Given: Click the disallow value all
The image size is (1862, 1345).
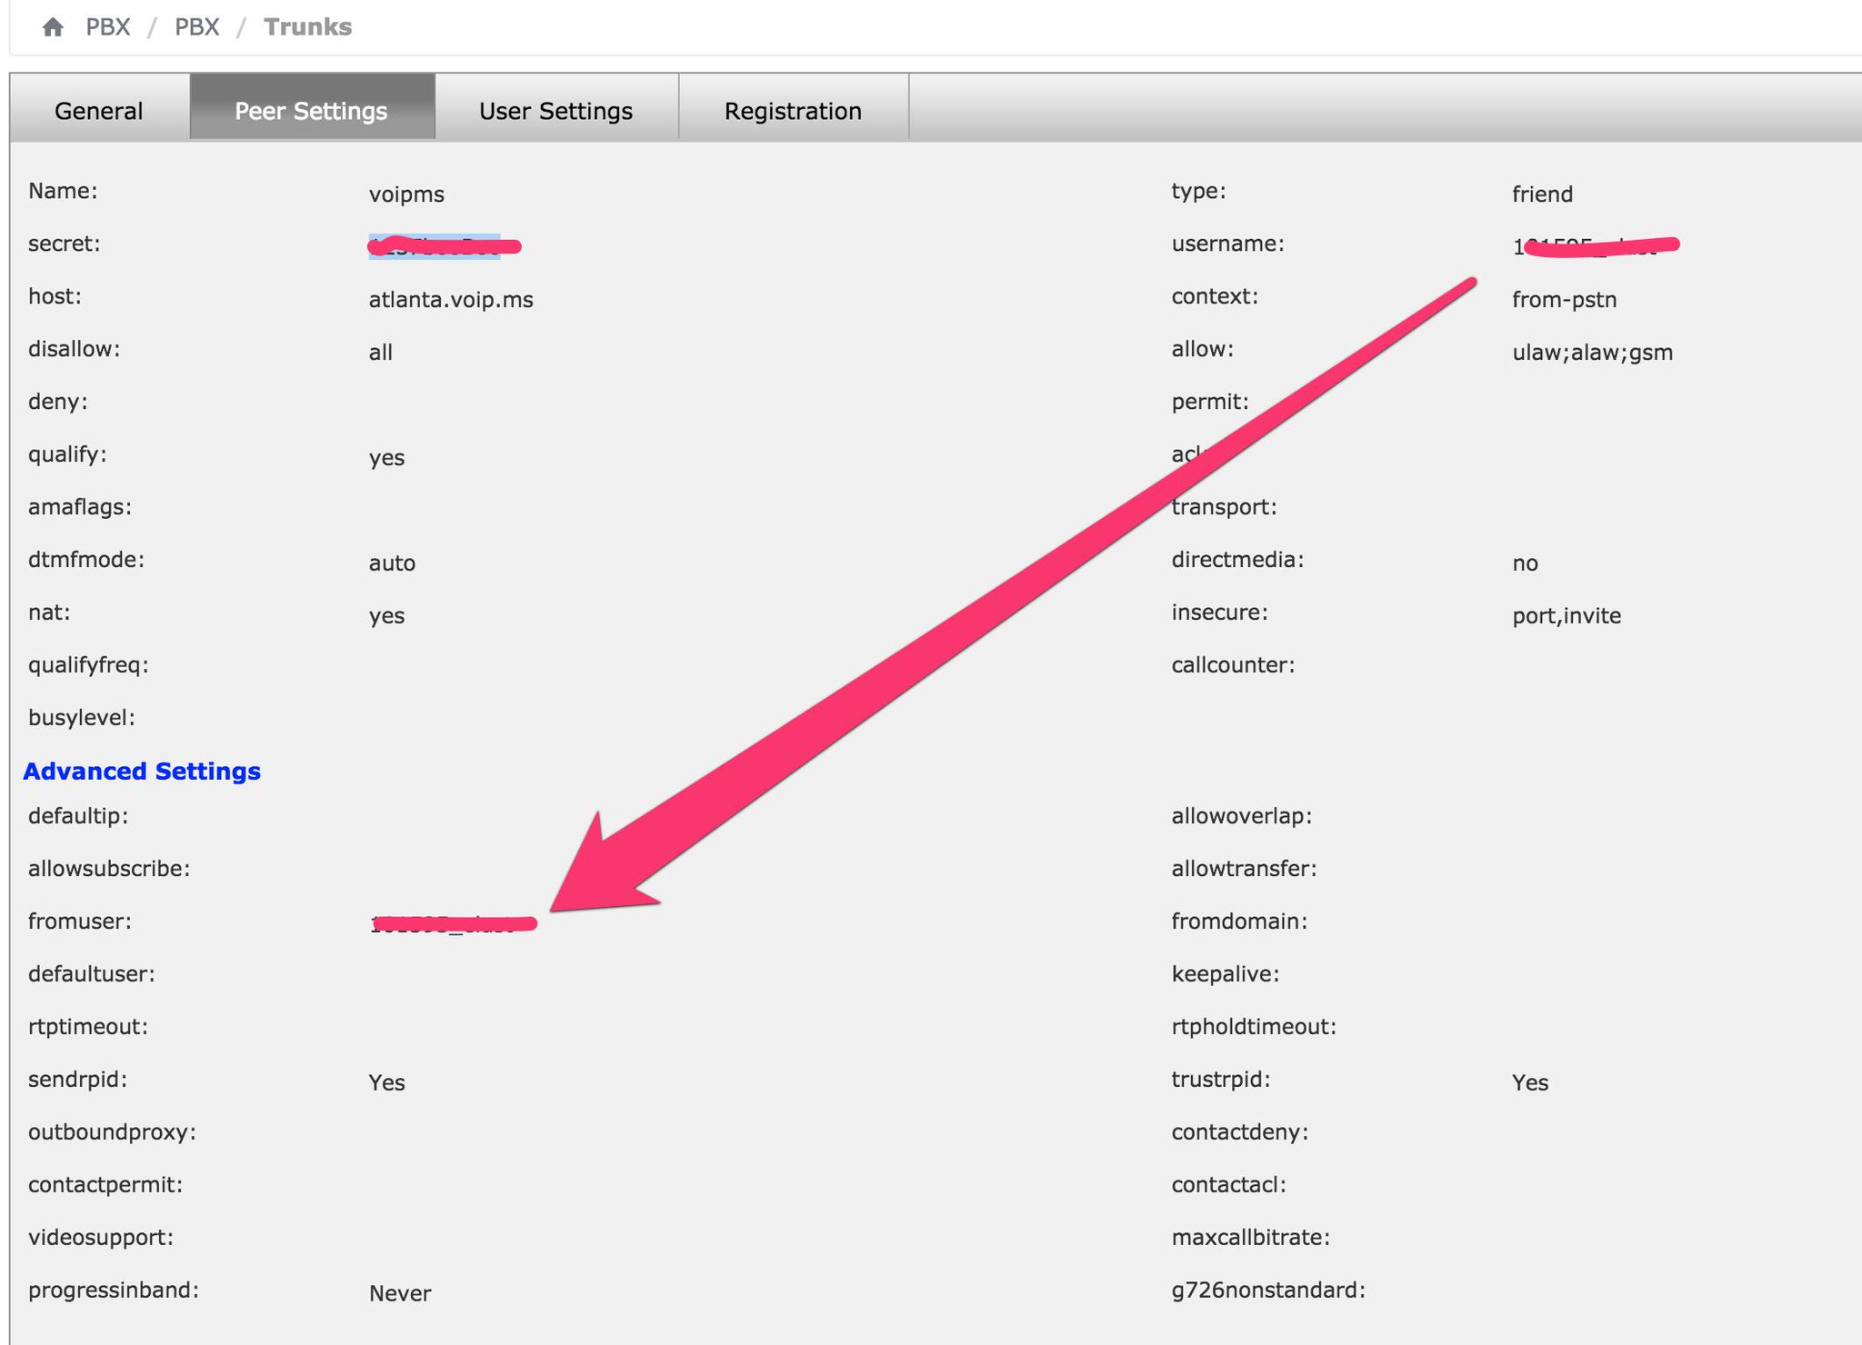Looking at the screenshot, I should (x=381, y=353).
